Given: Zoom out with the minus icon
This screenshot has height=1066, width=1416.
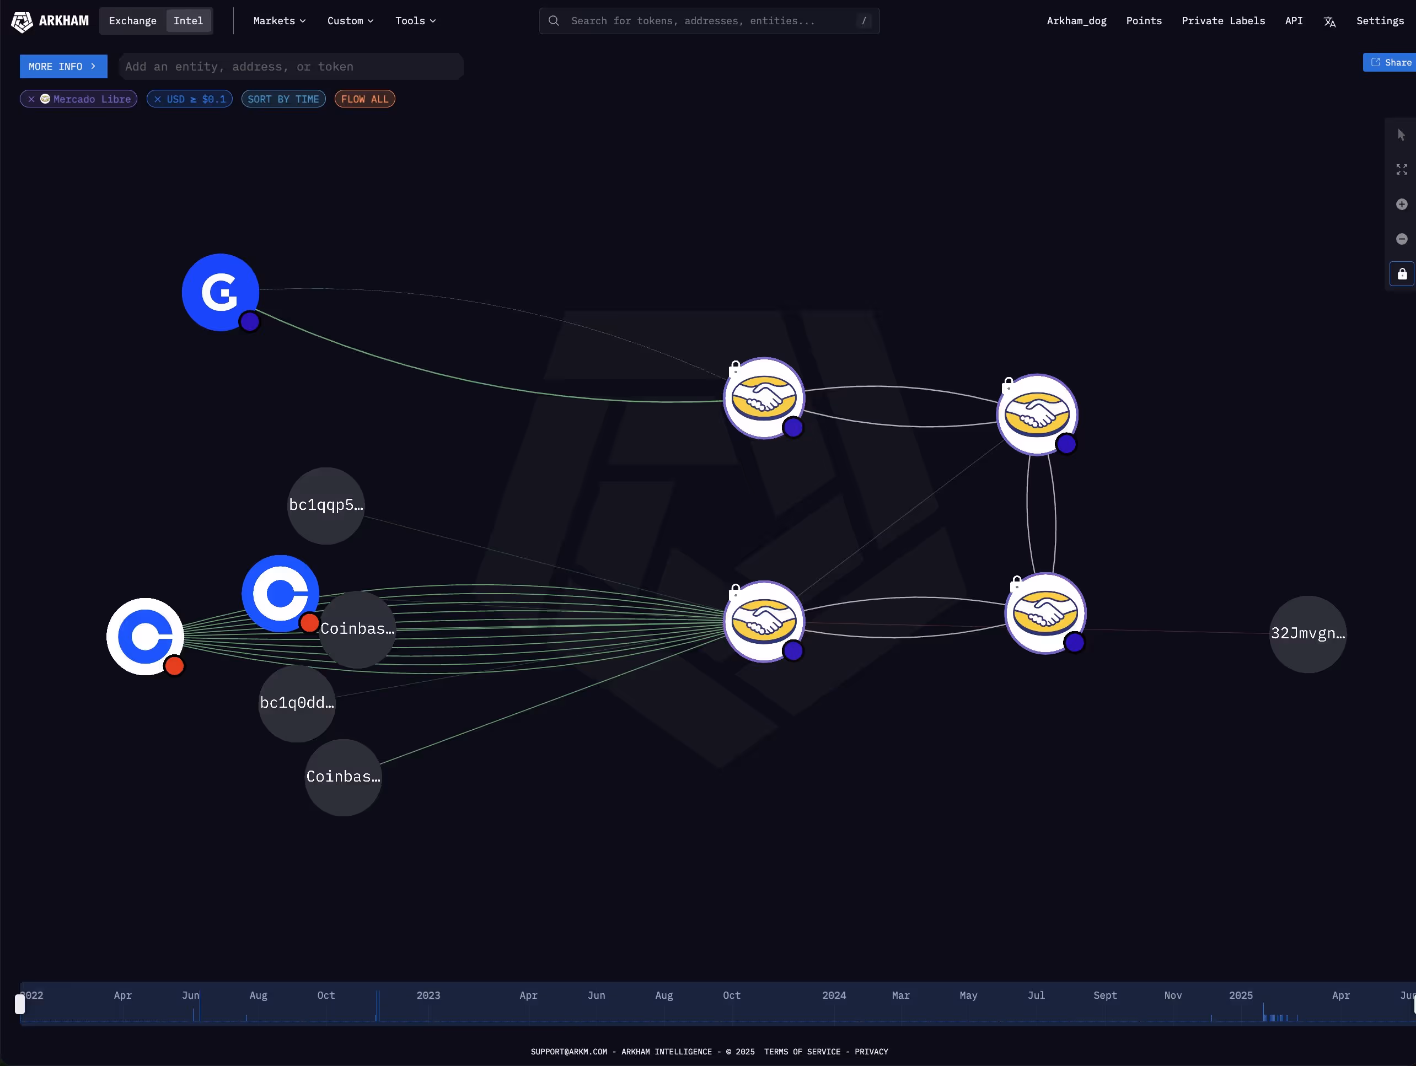Looking at the screenshot, I should (1401, 239).
